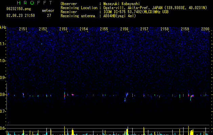
Task: Click the 0.7 kHz axis label
Action: tap(3, 111)
